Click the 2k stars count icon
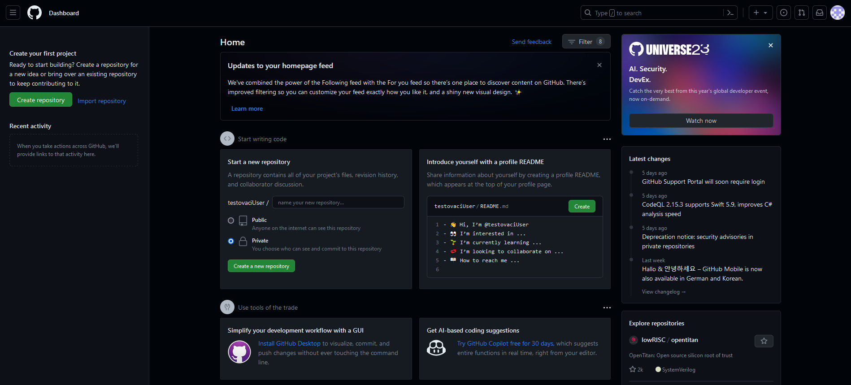Screen dimensions: 851x385 [633, 369]
